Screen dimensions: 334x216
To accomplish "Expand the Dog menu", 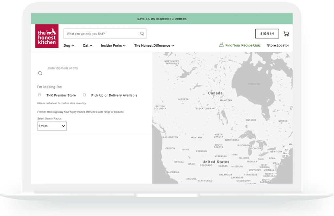I will pos(68,46).
